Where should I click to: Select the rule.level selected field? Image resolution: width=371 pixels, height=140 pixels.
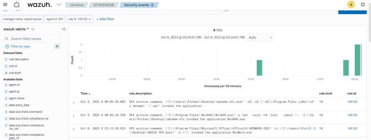point(15,73)
